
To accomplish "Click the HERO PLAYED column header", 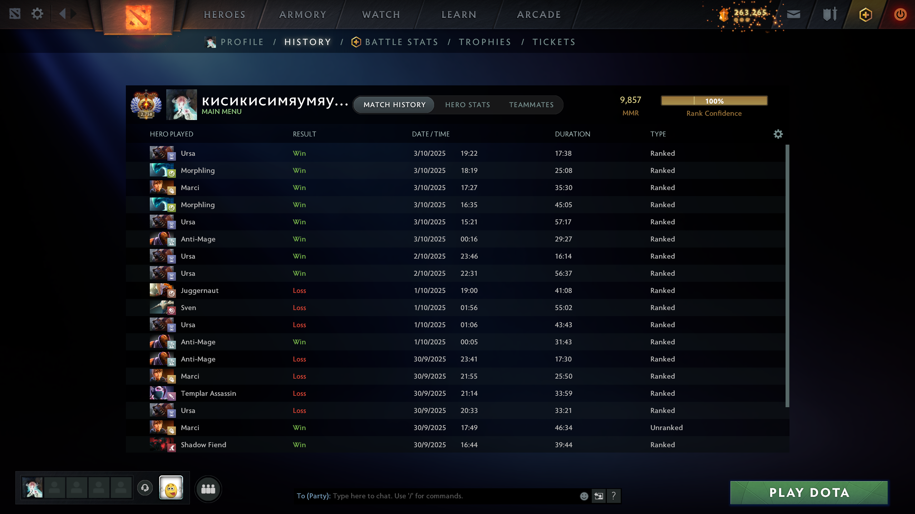I will (172, 134).
